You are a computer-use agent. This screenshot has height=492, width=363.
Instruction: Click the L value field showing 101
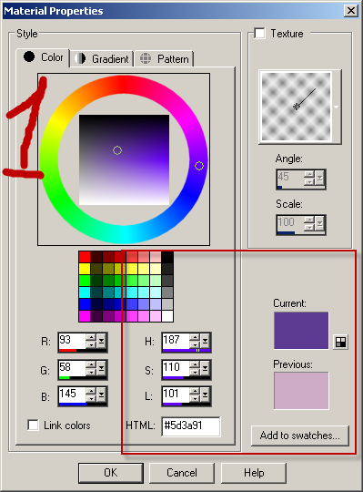tap(176, 394)
